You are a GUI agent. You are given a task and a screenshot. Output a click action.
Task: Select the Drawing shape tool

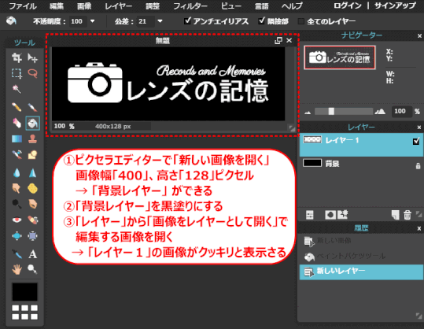coord(33,155)
